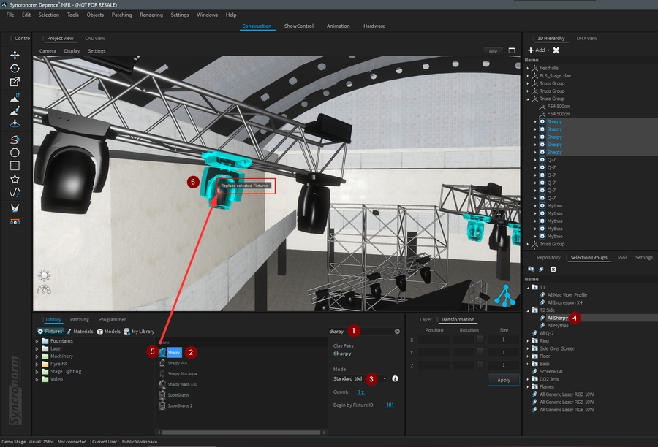Toggle the Y axis transformation checkbox
The image size is (658, 447).
[x=480, y=352]
